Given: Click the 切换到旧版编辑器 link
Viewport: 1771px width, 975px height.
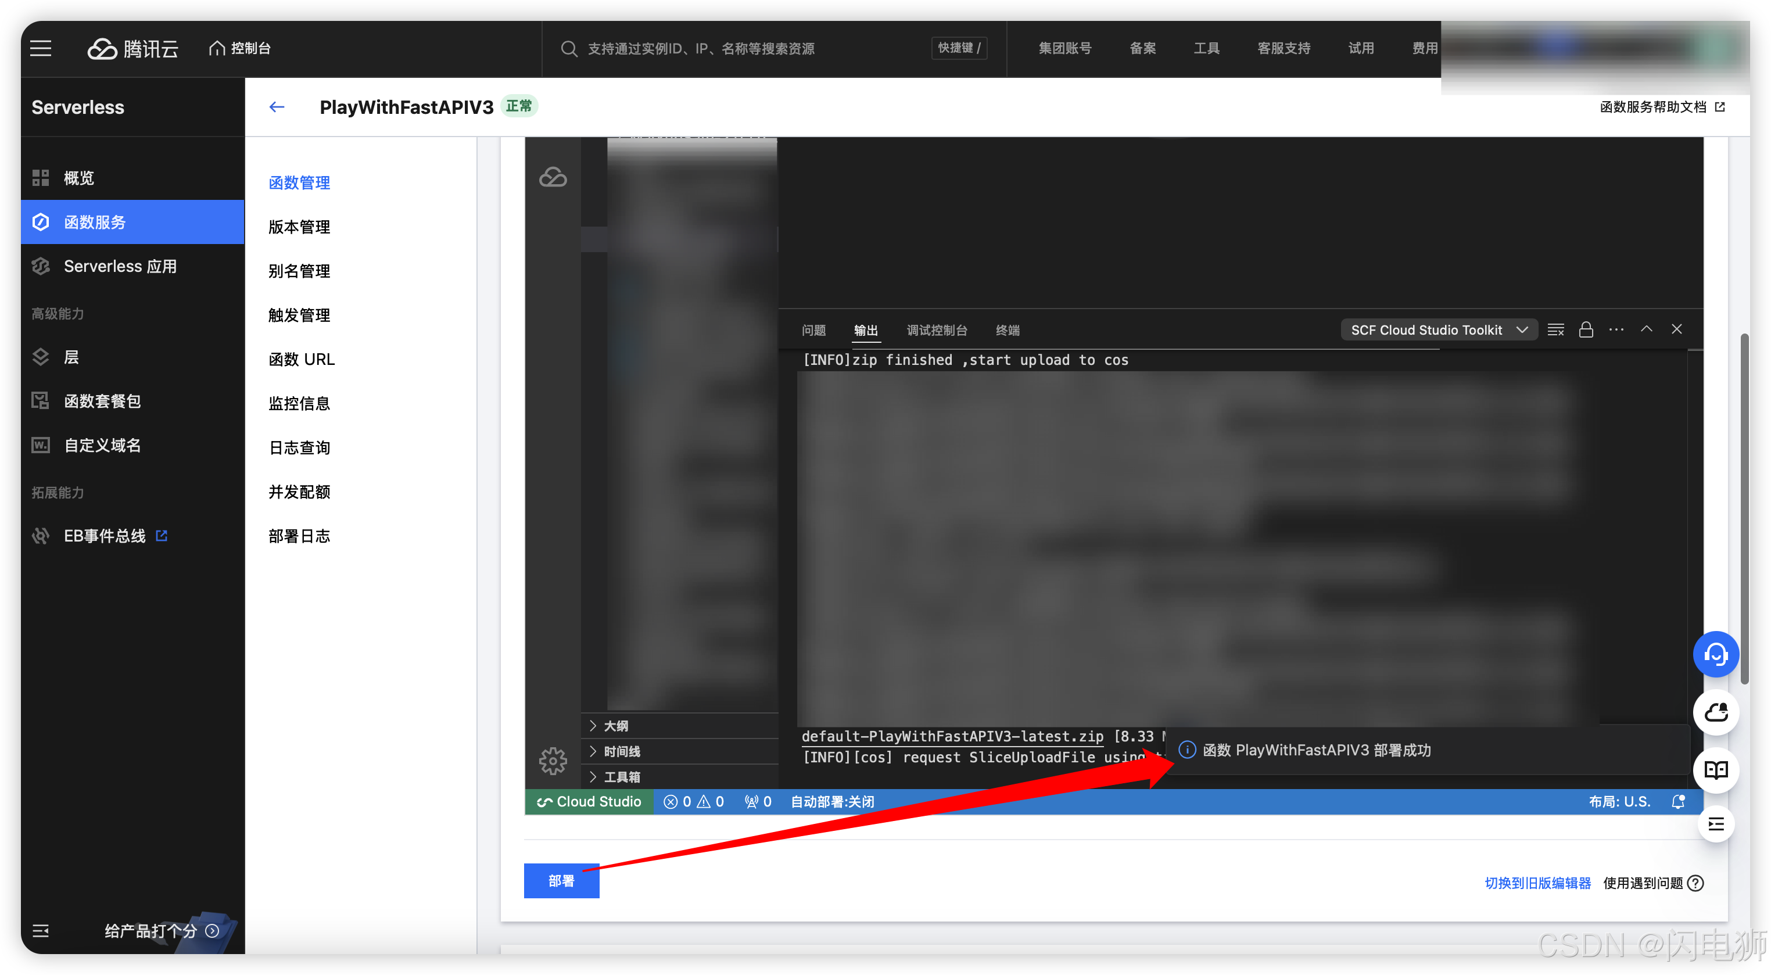Looking at the screenshot, I should point(1537,883).
